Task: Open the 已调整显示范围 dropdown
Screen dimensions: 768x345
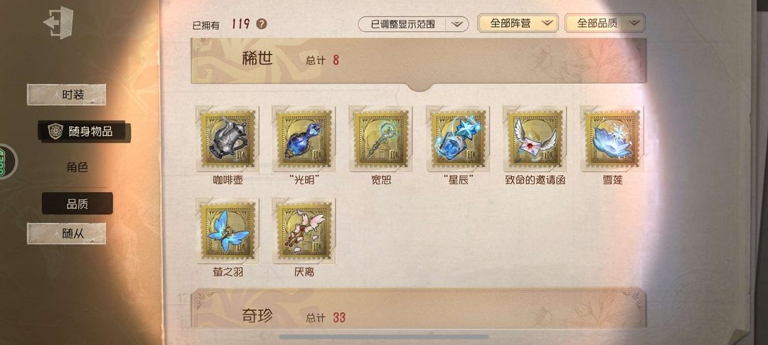Action: click(413, 23)
